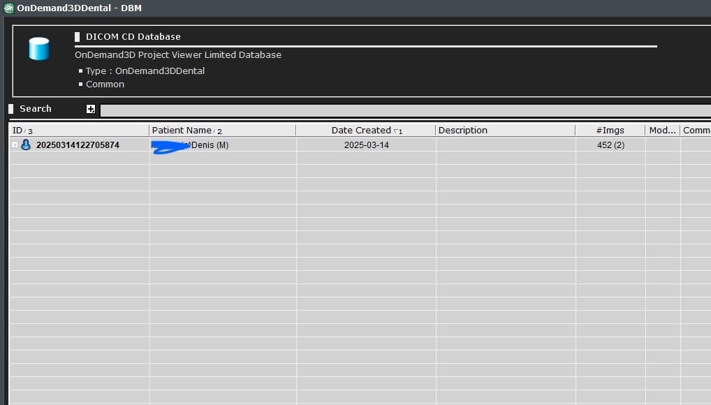This screenshot has height=405, width=711.
Task: Click the Common entry in database info
Action: tap(105, 84)
